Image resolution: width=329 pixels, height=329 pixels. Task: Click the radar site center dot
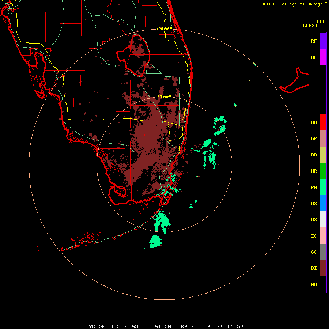pos(164,164)
